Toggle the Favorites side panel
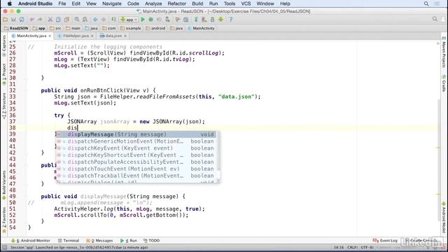Screen dimensions: 448x252 4,220
